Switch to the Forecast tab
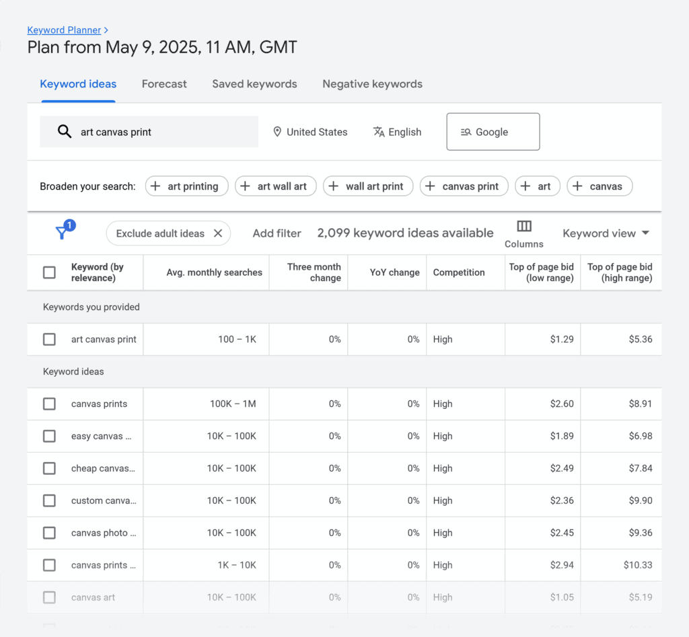The height and width of the screenshot is (637, 689). click(x=164, y=84)
